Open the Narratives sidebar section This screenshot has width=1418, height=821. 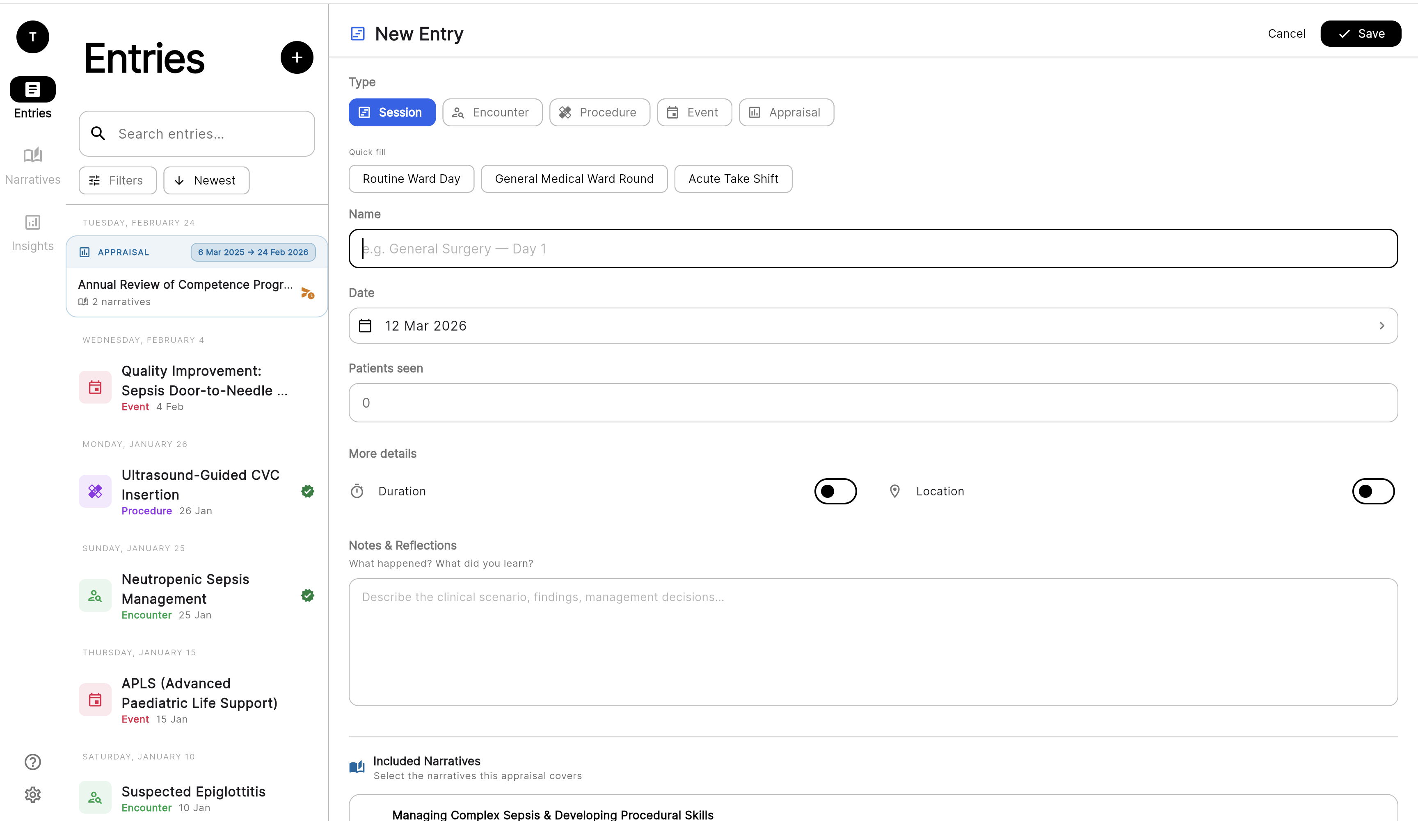click(33, 165)
